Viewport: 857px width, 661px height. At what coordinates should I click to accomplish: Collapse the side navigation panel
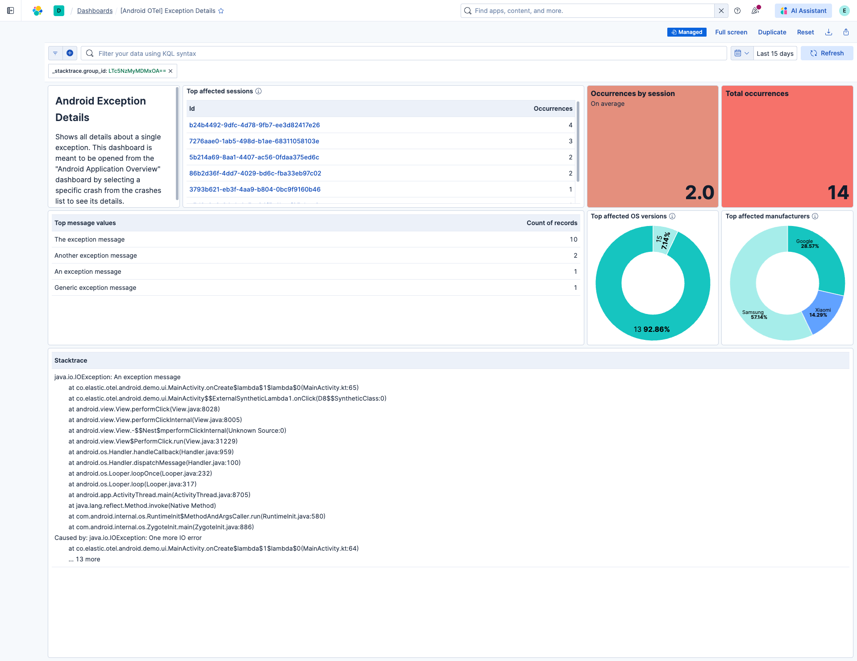[x=10, y=10]
